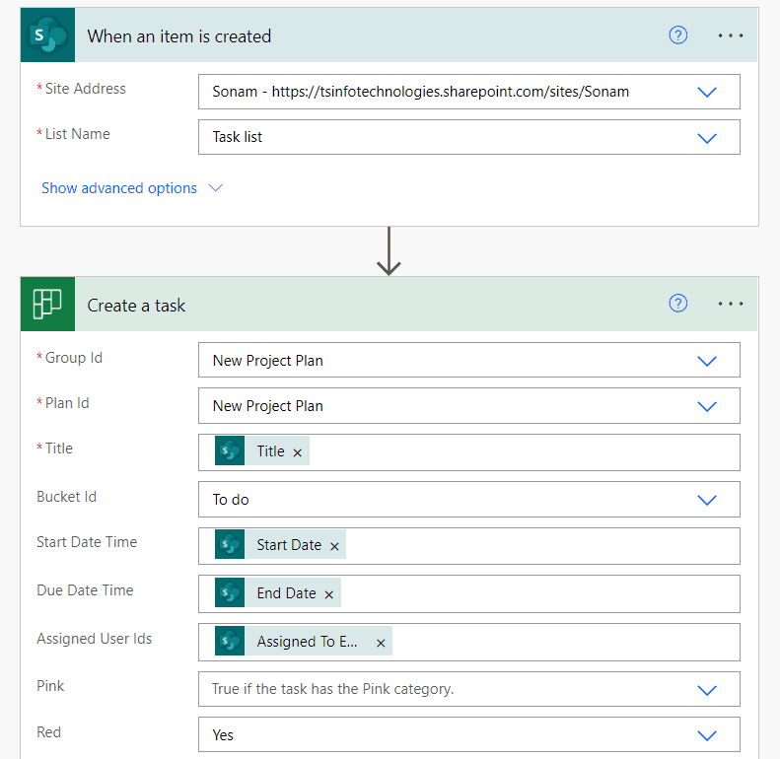This screenshot has width=780, height=759.
Task: Open the more options menu of the trigger card
Action: point(731,35)
